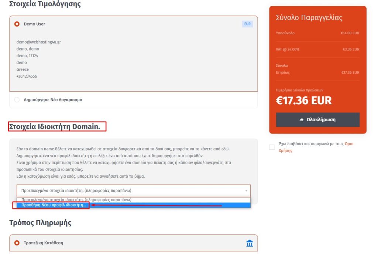Click the Σύνολο Παραγγελίας panel title
The image size is (378, 254).
[309, 17]
